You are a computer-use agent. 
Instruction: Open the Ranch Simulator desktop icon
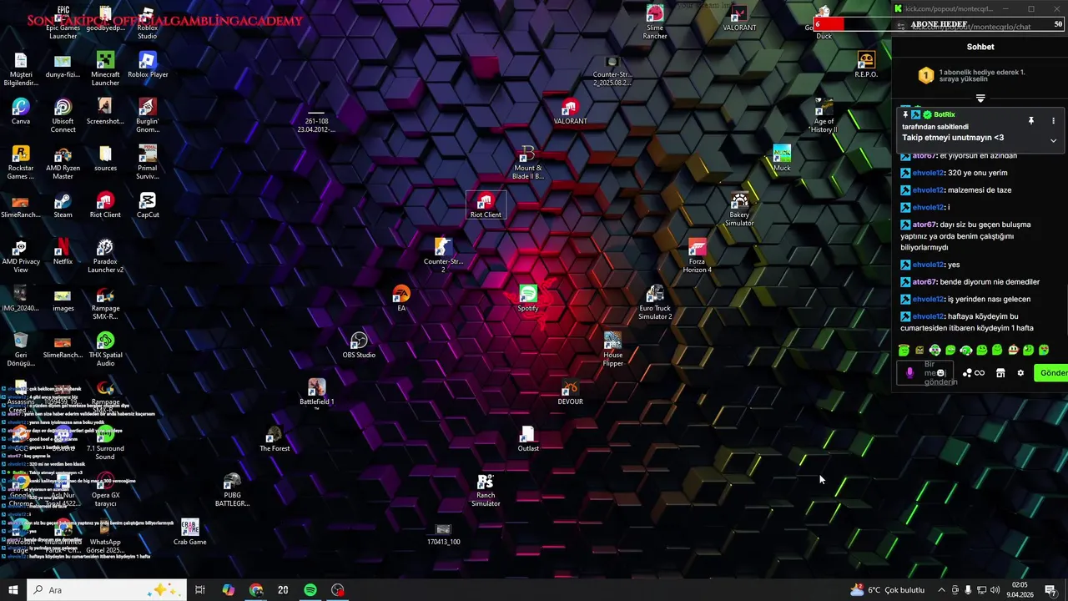point(486,490)
